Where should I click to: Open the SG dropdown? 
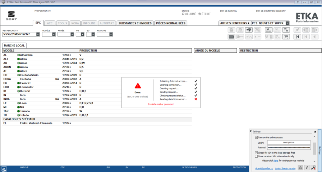(x=93, y=34)
